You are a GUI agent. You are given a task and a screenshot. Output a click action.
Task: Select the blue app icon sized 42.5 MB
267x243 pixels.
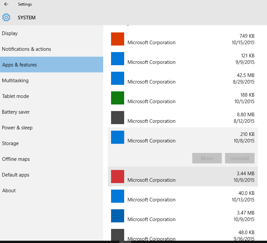click(x=118, y=78)
